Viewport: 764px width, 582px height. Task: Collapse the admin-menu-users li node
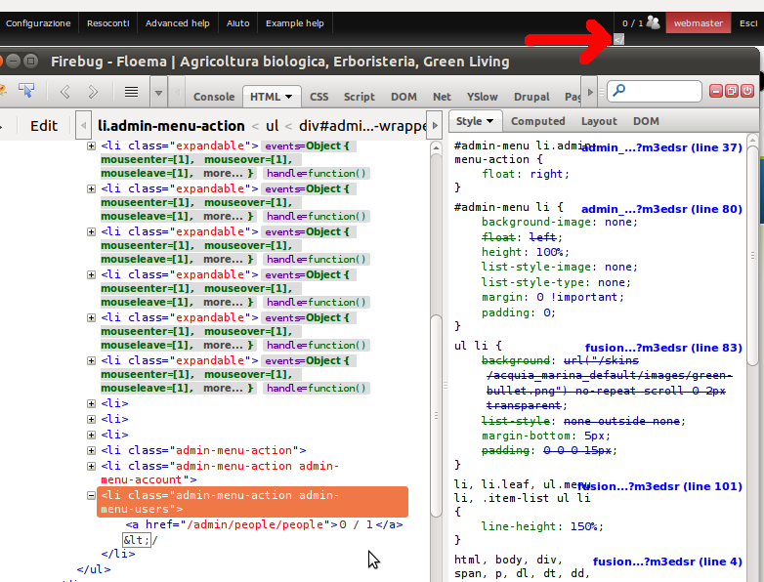coord(91,495)
